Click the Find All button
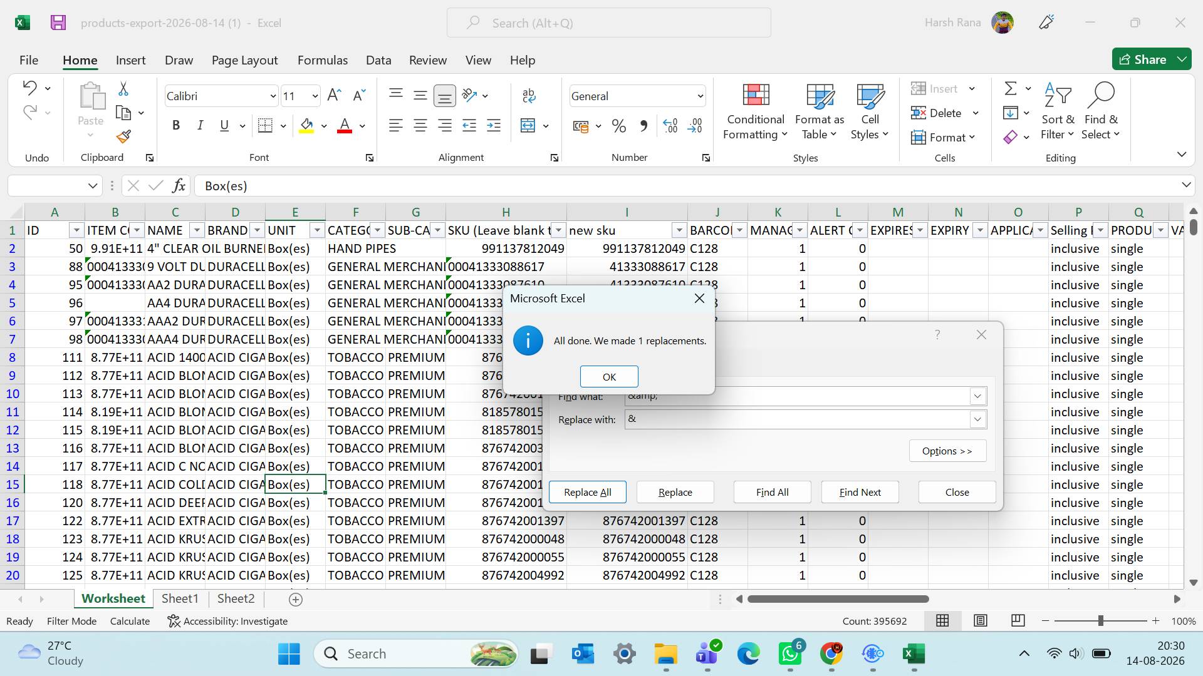This screenshot has height=676, width=1203. click(x=772, y=492)
